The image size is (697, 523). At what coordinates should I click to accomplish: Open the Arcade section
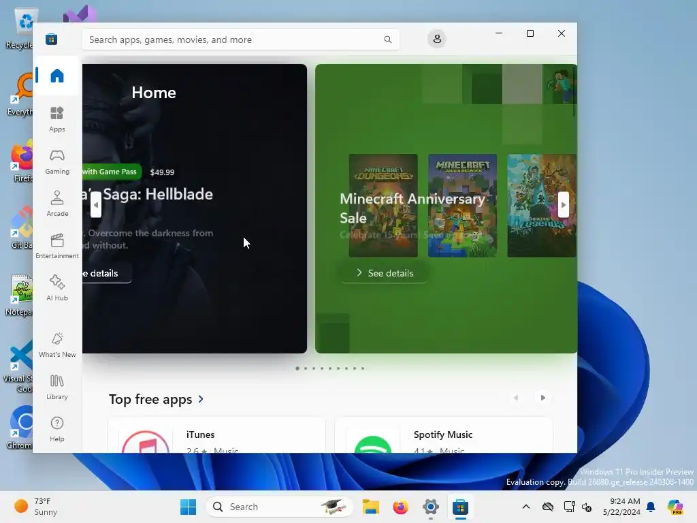57,204
